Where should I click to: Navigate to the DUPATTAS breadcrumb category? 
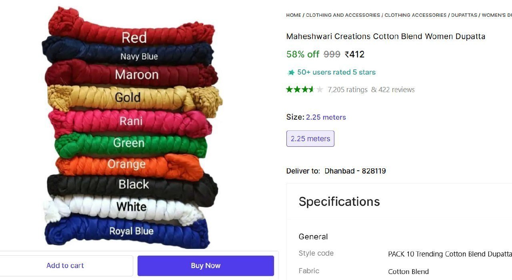point(464,15)
